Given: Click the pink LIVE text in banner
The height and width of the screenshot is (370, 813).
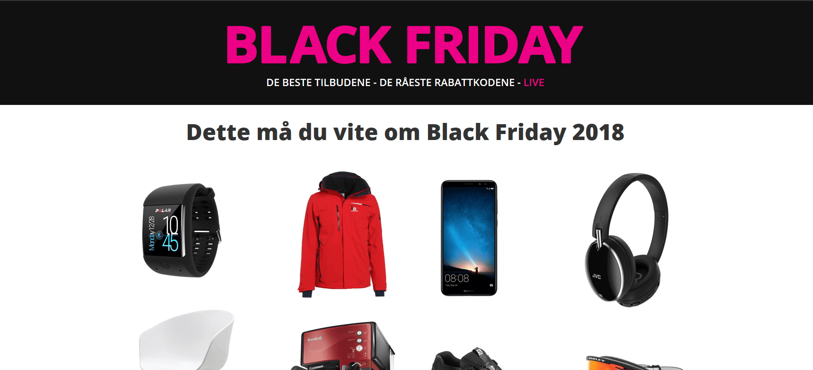Looking at the screenshot, I should point(534,83).
